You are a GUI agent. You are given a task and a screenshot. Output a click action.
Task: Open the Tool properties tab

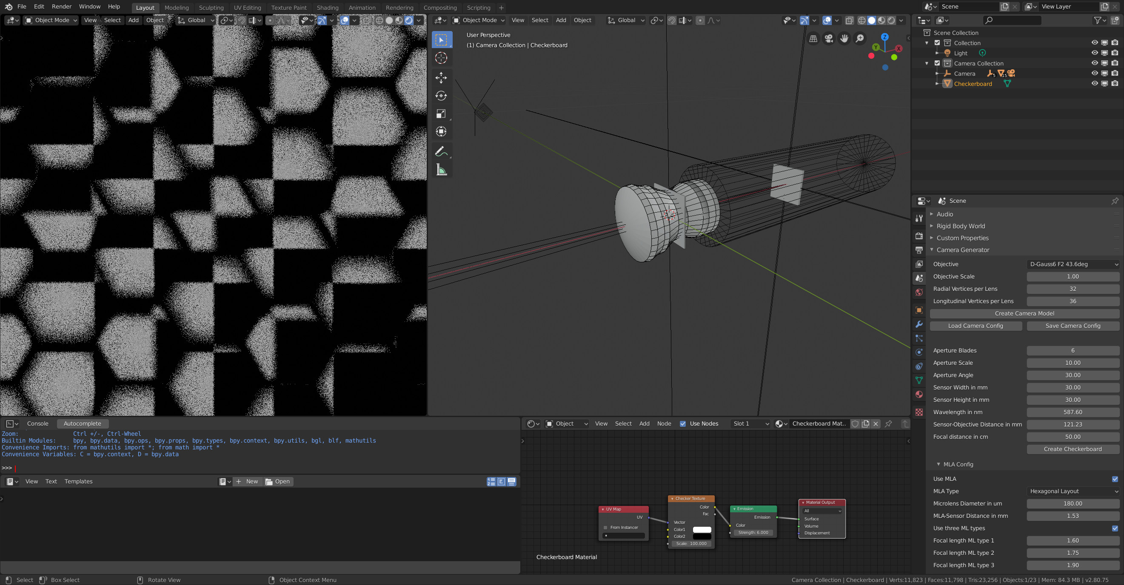919,218
